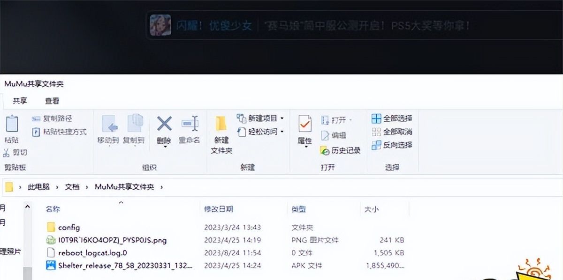Open the 闪耀！优俊少女 banner link
The image size is (563, 280).
[214, 25]
